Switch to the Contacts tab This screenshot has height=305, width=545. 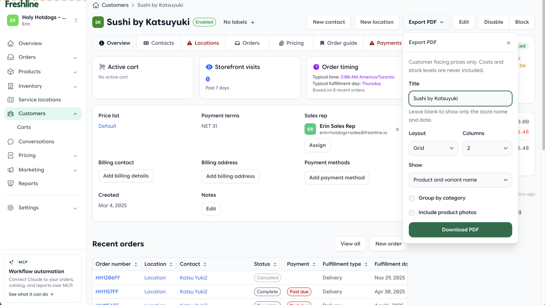click(x=159, y=43)
